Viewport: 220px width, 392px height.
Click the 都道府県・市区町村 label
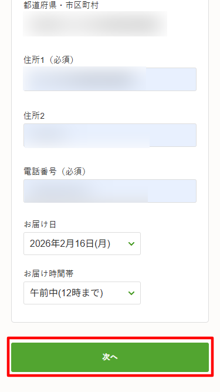(x=61, y=5)
